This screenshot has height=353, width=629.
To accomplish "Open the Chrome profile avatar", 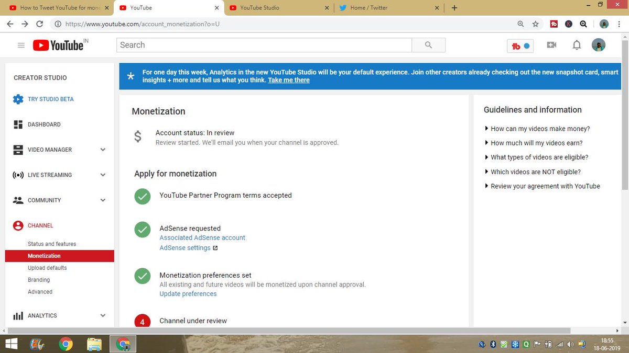I will [604, 24].
